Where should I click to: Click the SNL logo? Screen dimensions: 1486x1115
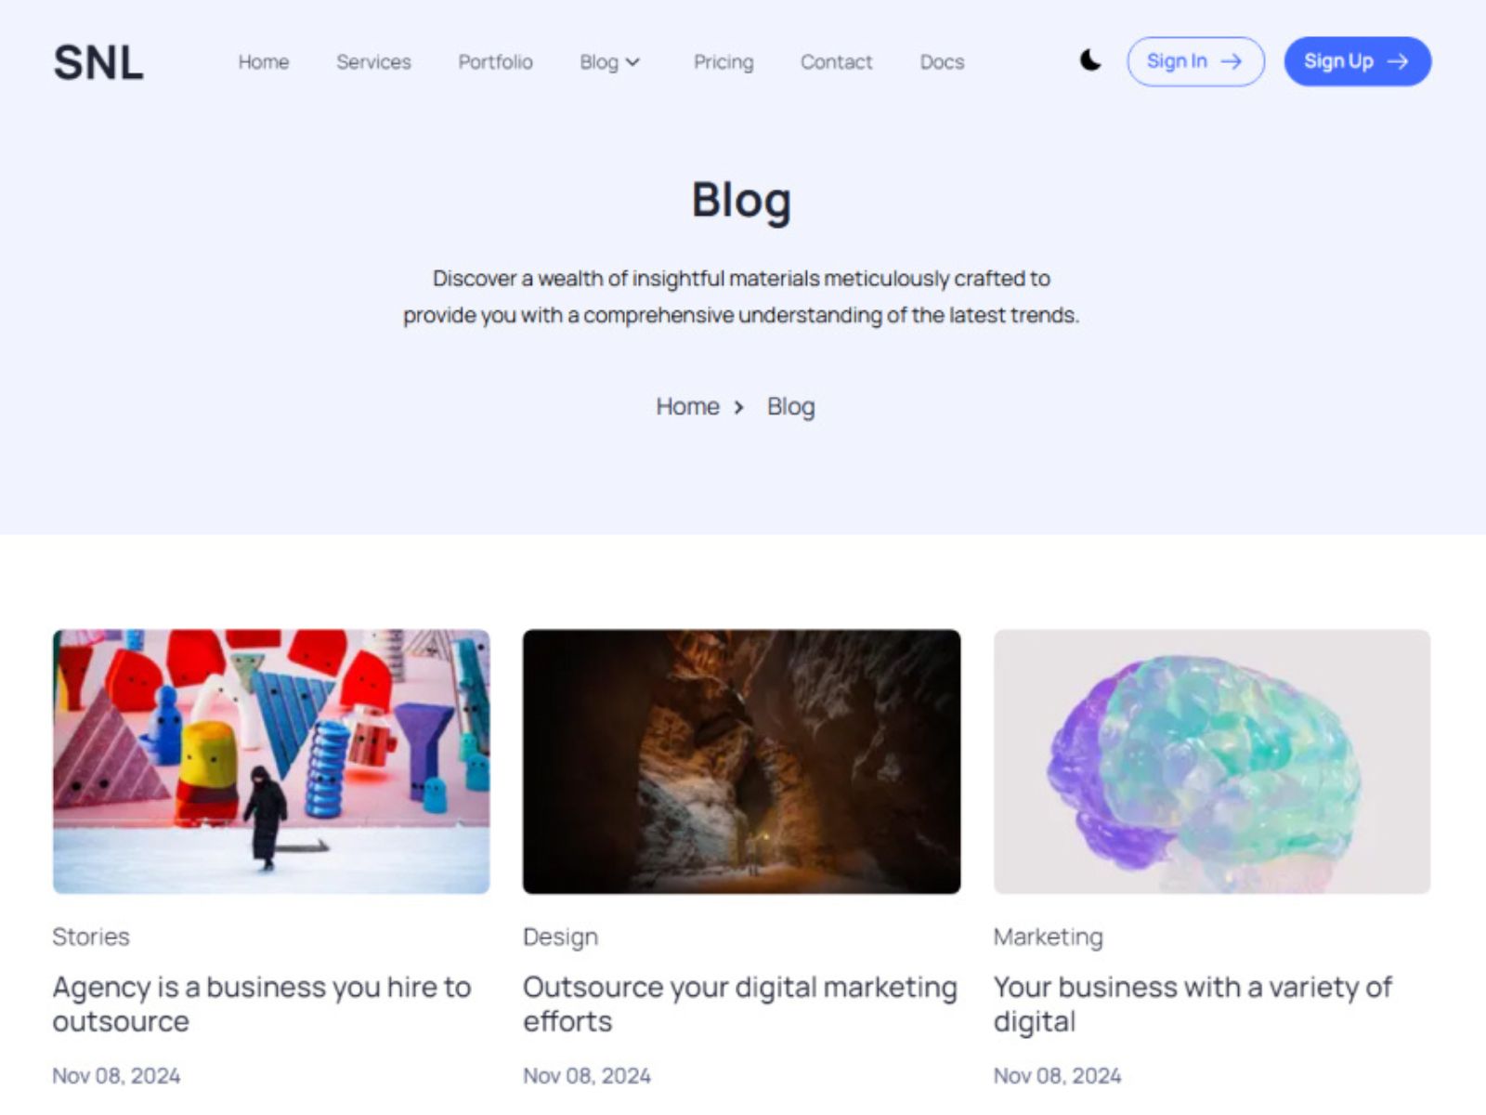pyautogui.click(x=98, y=63)
